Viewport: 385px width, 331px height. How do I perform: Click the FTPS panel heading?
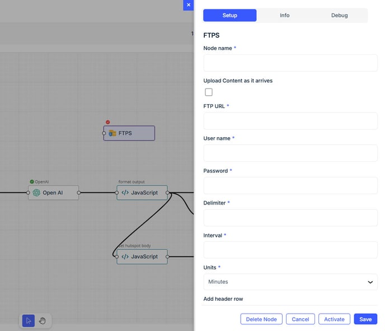212,35
